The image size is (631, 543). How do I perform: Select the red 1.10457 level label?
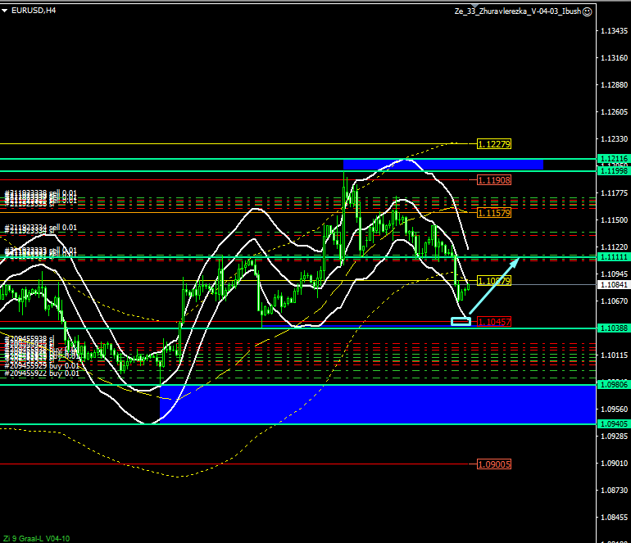click(494, 322)
